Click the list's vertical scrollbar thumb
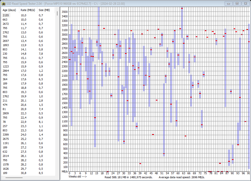Image resolution: width=251 pixels, height=181 pixels. (x=57, y=13)
